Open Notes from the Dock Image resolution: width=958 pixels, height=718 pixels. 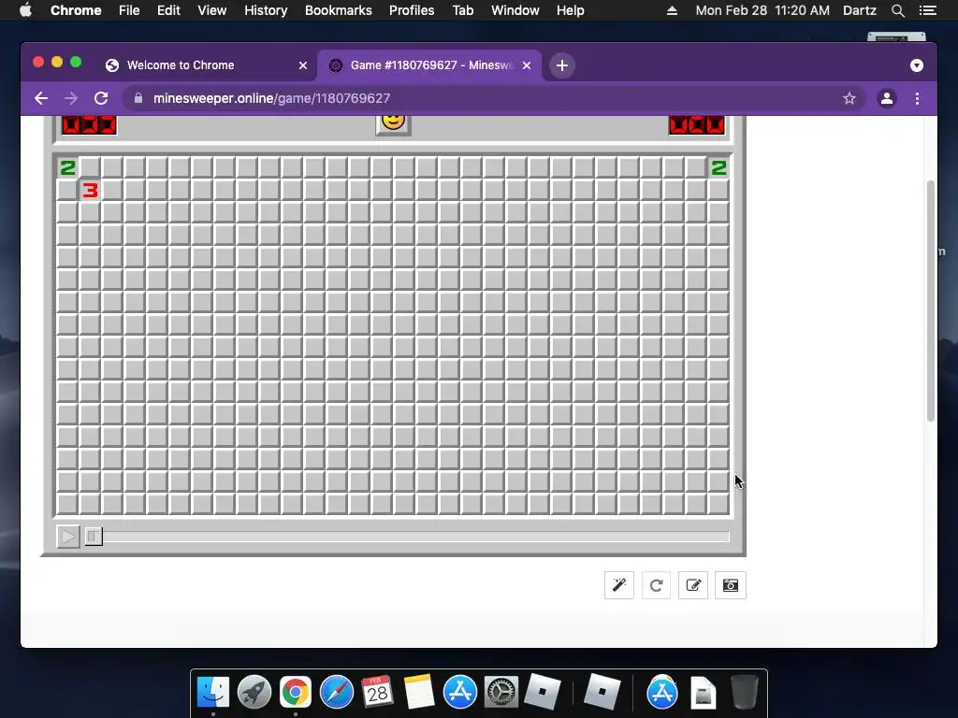(418, 692)
